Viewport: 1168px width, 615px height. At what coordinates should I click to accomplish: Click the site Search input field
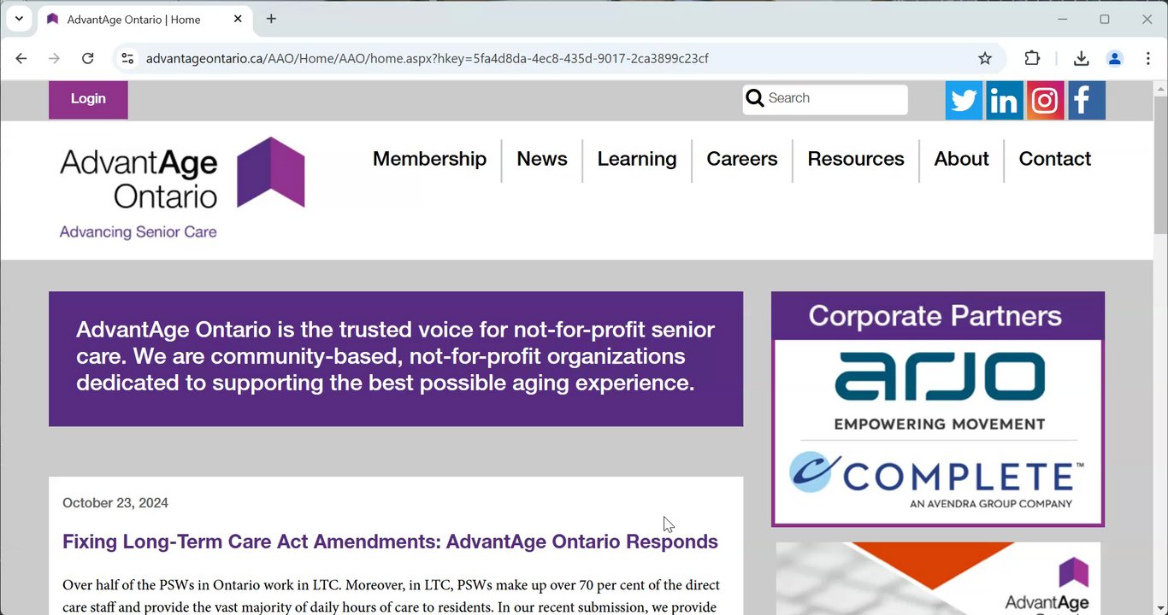834,98
